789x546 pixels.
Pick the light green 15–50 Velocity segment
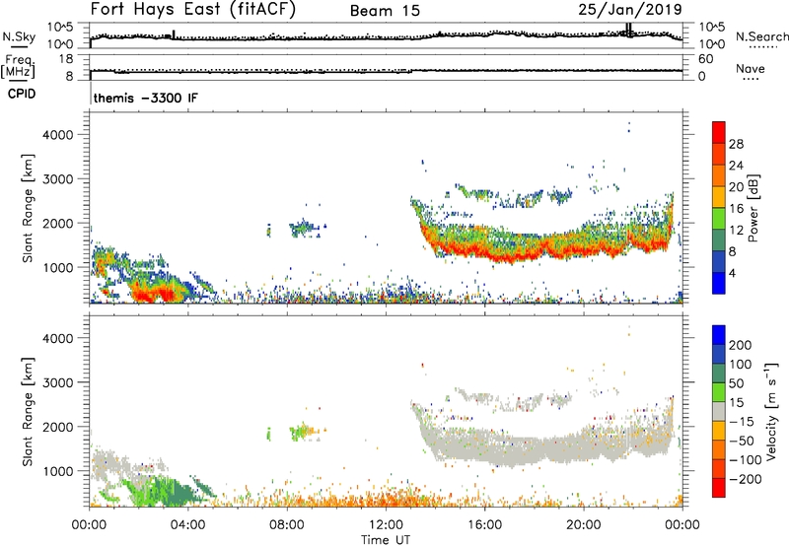[x=719, y=392]
